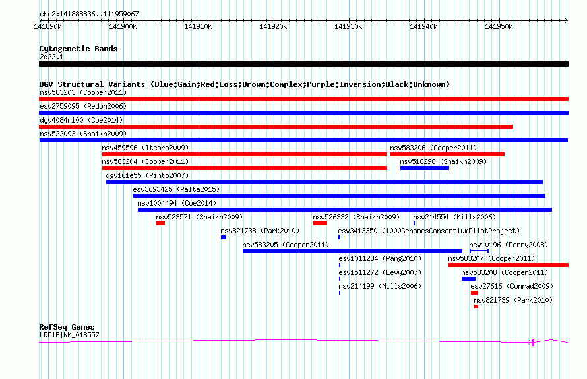Open the dgv4084n100 (Coe2014) variant bar
This screenshot has width=587, height=379.
(x=276, y=127)
